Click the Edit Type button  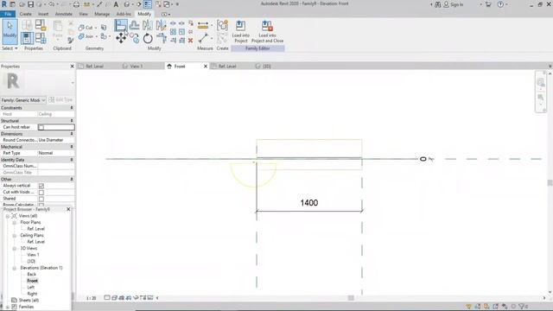(60, 100)
